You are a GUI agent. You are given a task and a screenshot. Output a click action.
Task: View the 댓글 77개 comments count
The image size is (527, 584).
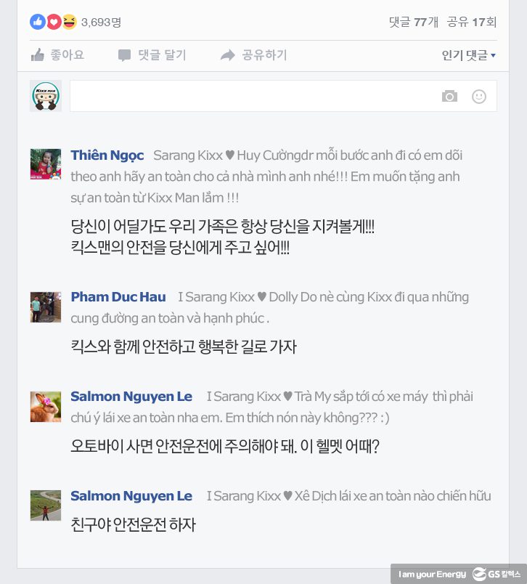pyautogui.click(x=414, y=22)
